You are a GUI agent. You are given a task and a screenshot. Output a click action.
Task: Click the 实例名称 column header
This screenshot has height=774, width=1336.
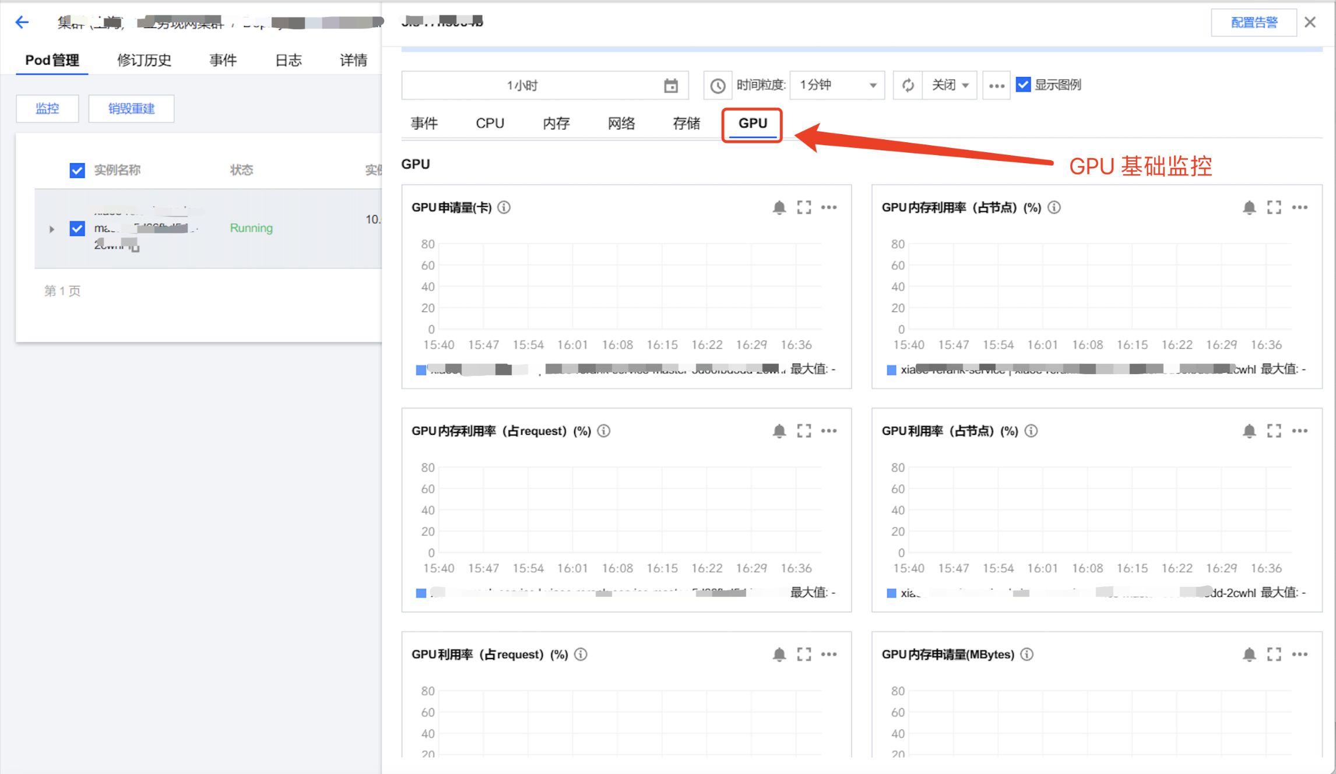(x=117, y=170)
